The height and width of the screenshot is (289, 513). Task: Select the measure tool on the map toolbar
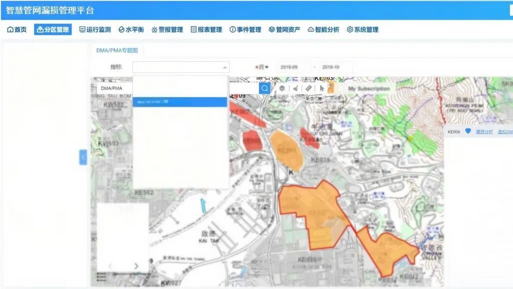309,87
